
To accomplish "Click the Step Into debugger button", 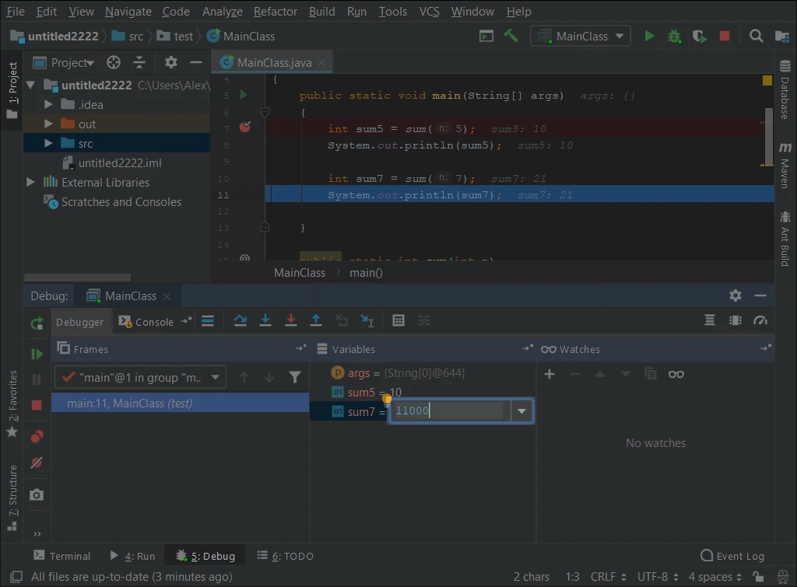I will 265,320.
